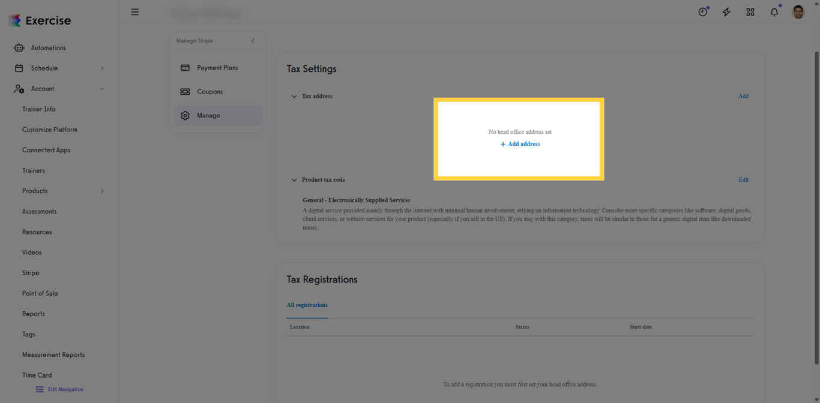Click the Add address button

(520, 144)
